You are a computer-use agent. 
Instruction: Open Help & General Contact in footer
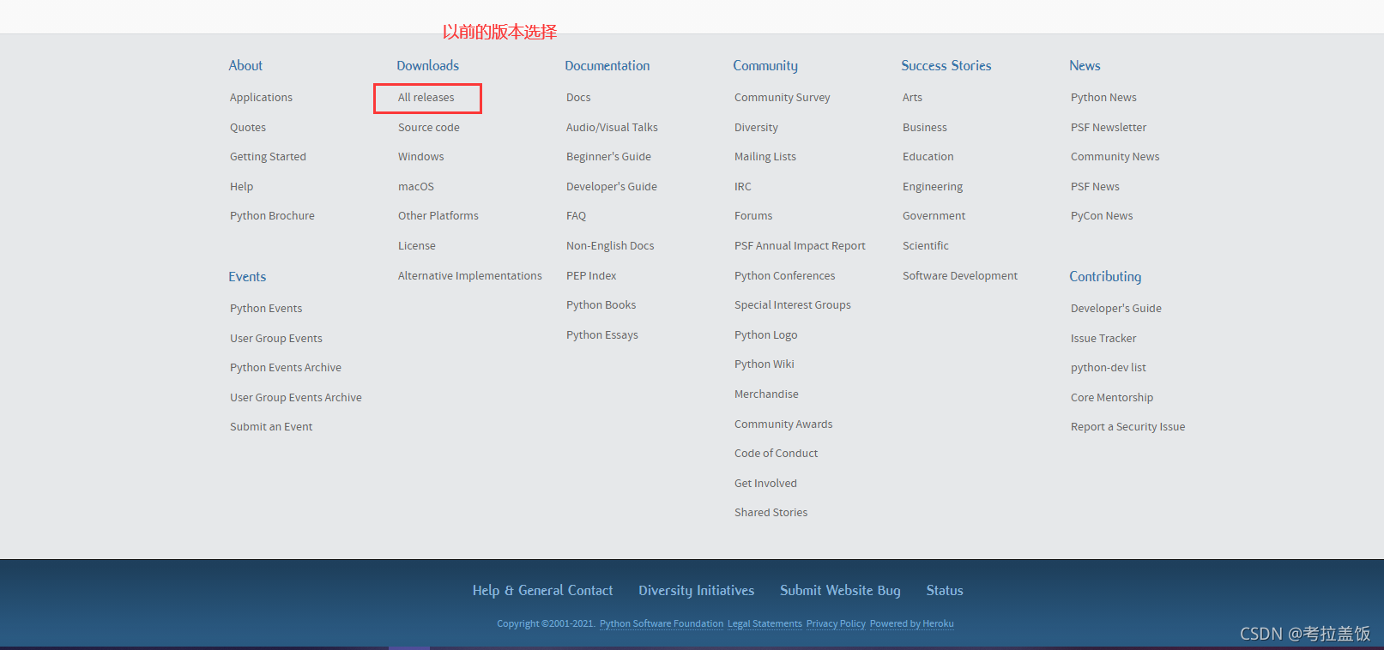542,590
